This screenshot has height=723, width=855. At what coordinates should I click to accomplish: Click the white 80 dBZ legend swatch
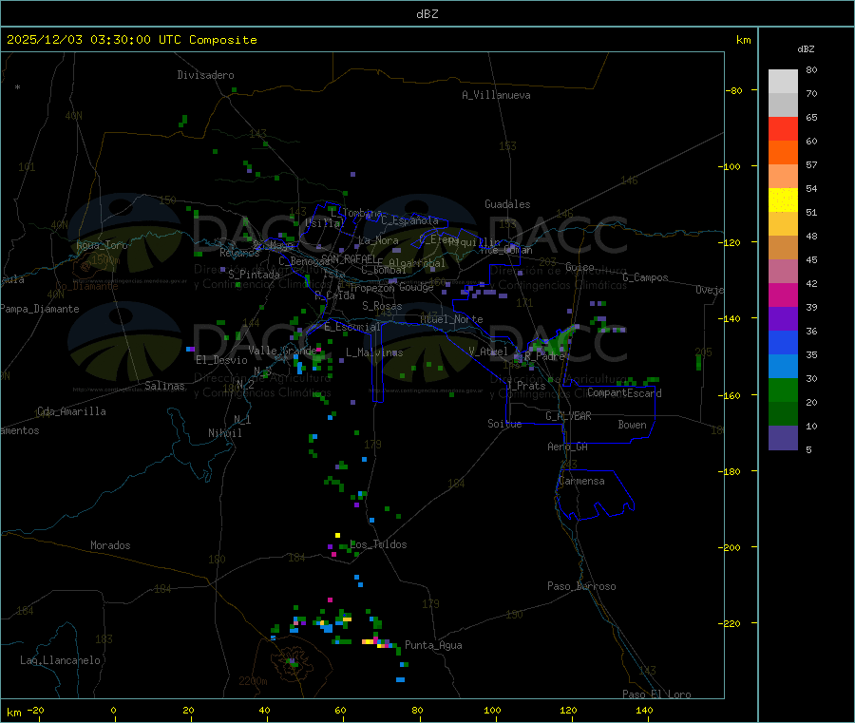[x=783, y=82]
